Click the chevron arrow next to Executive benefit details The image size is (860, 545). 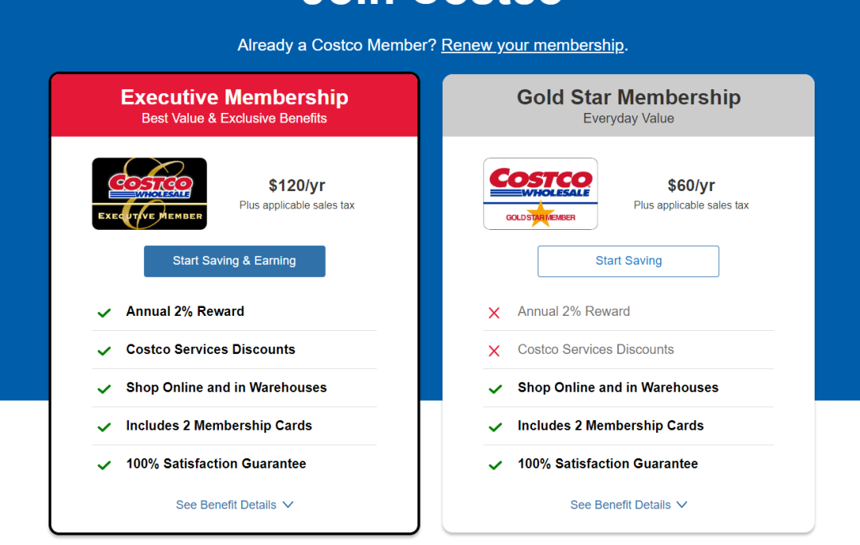coord(288,505)
